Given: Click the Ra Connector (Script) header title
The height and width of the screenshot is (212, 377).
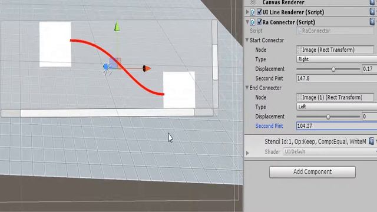Looking at the screenshot, I should coord(289,22).
